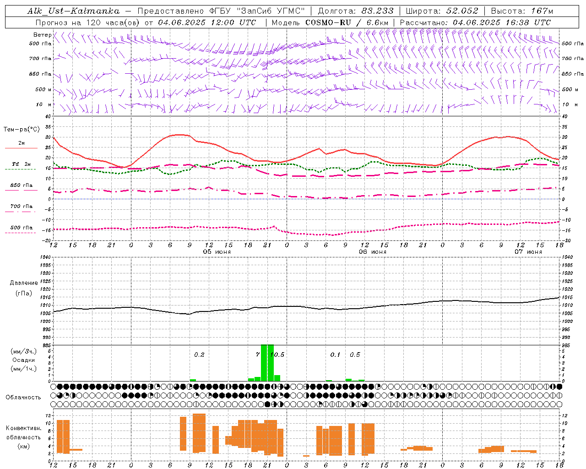Click the station title Alk_Ust-Kalmanka
Viewport: 586px width, 469px height.
tap(73, 11)
